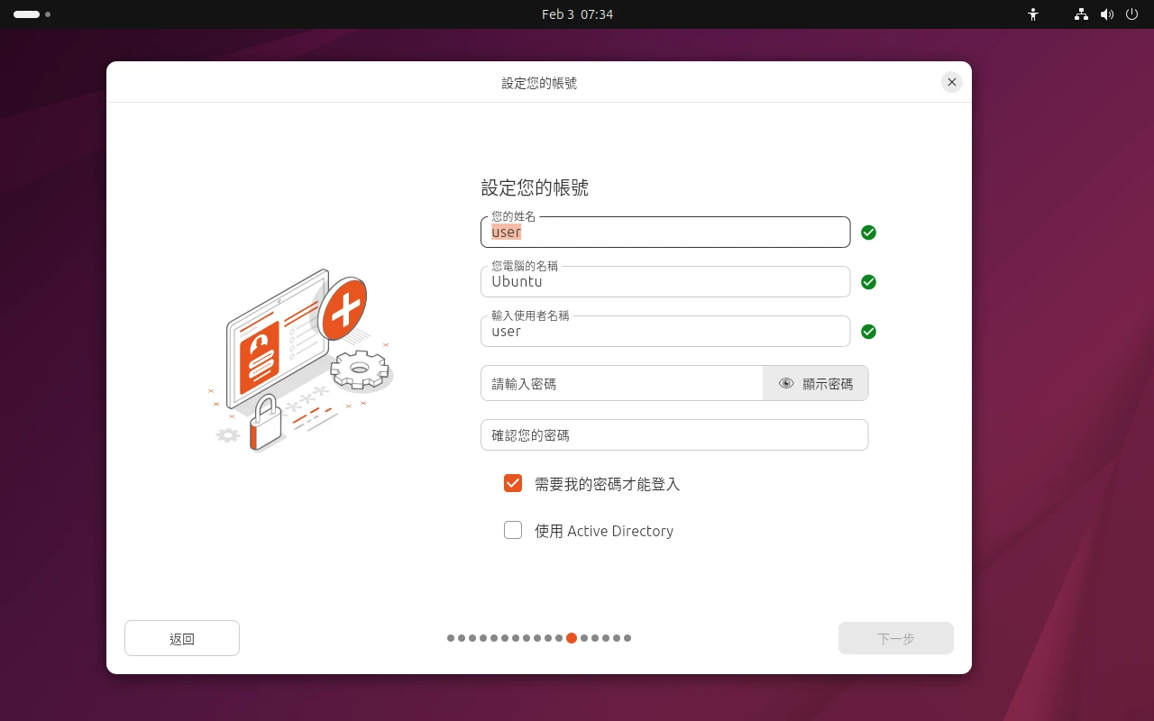This screenshot has width=1154, height=721.
Task: Open the power menu icon
Action: tap(1132, 14)
